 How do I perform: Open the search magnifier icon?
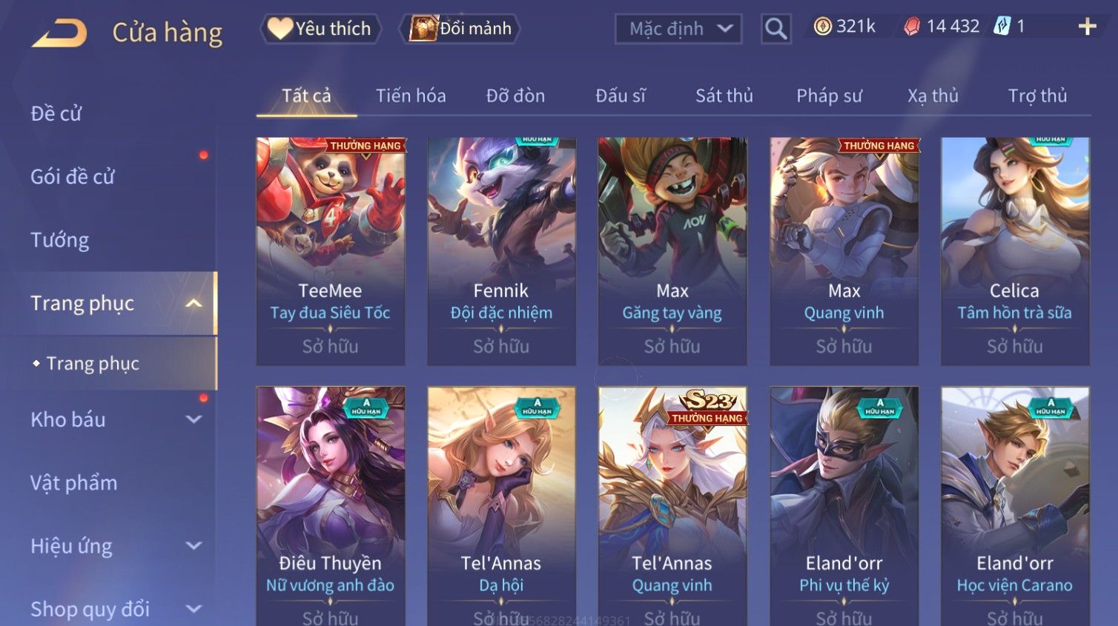775,29
